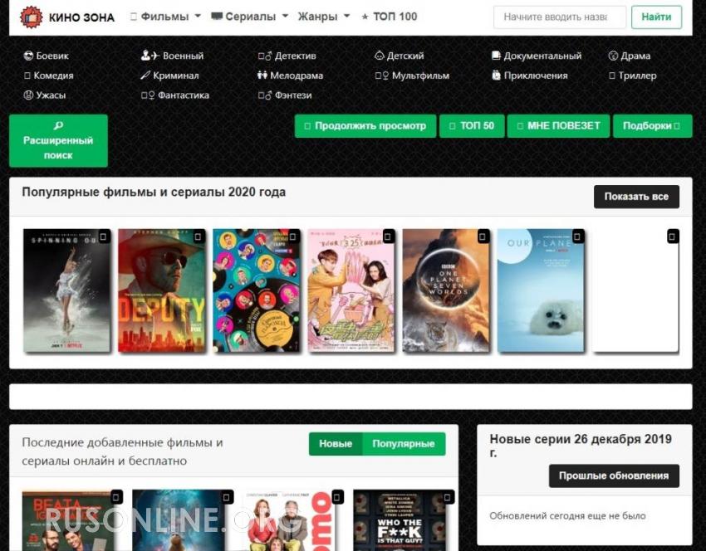Screen dimensions: 706x551
Task: Bookmark the vinyl records poster via corner icon
Action: click(293, 236)
